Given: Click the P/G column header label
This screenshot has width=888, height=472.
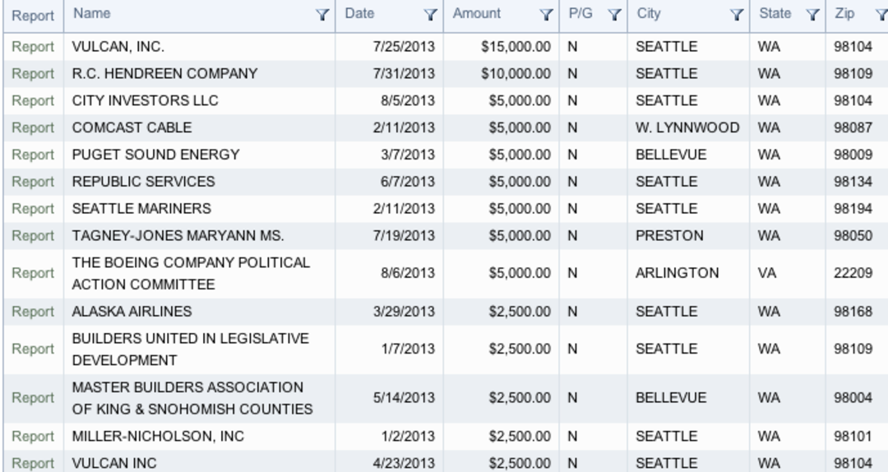Looking at the screenshot, I should (580, 14).
